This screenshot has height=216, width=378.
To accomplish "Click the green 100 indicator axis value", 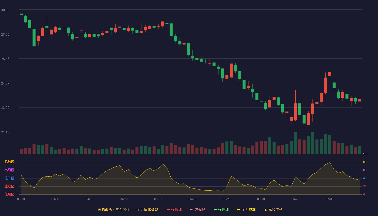I will click(366, 154).
